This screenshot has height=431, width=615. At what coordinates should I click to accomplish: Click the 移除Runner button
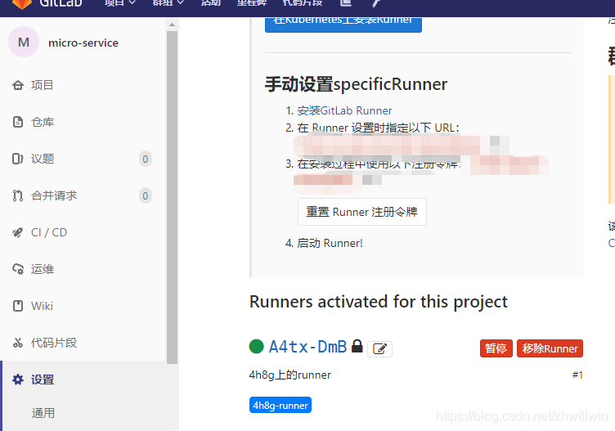point(550,348)
